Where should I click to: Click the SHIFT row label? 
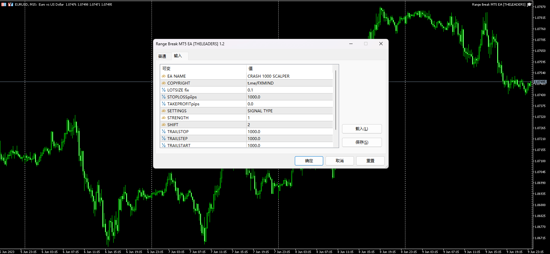tap(173, 125)
